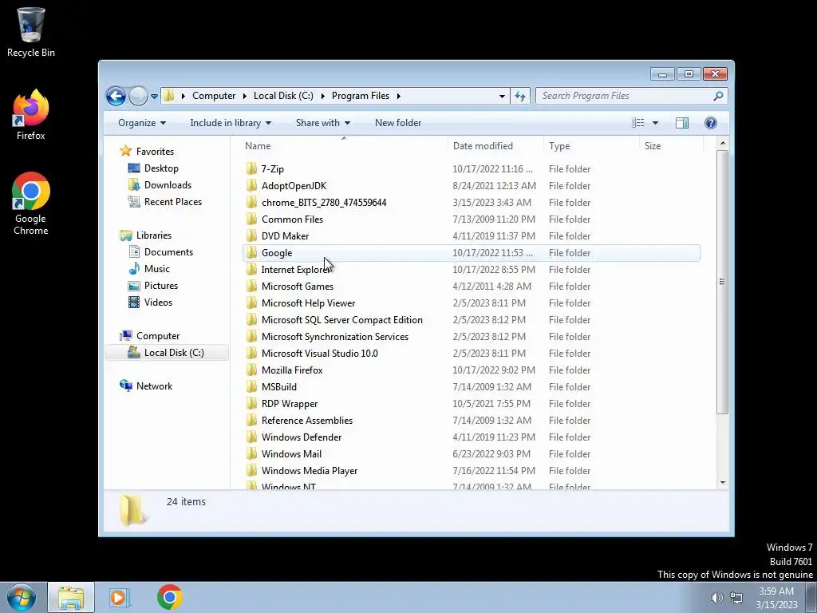The image size is (817, 613).
Task: Select the AdoptOpenJDK folder icon
Action: [251, 185]
